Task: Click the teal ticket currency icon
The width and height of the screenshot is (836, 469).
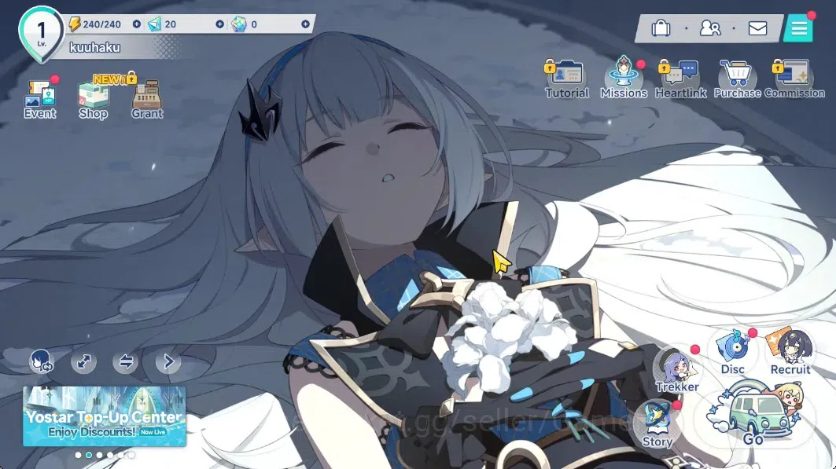Action: [x=155, y=24]
